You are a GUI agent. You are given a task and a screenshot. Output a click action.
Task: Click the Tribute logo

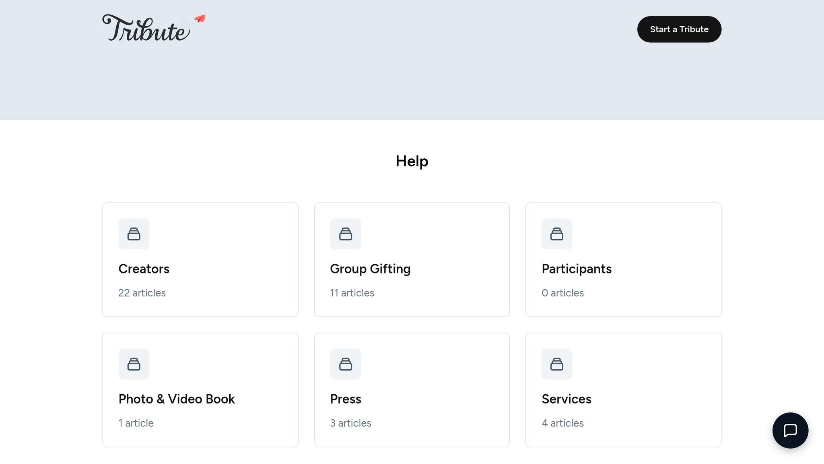point(146,28)
